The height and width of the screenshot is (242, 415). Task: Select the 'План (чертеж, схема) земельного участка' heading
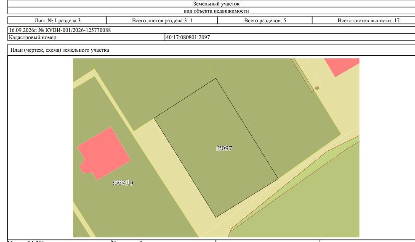[59, 50]
